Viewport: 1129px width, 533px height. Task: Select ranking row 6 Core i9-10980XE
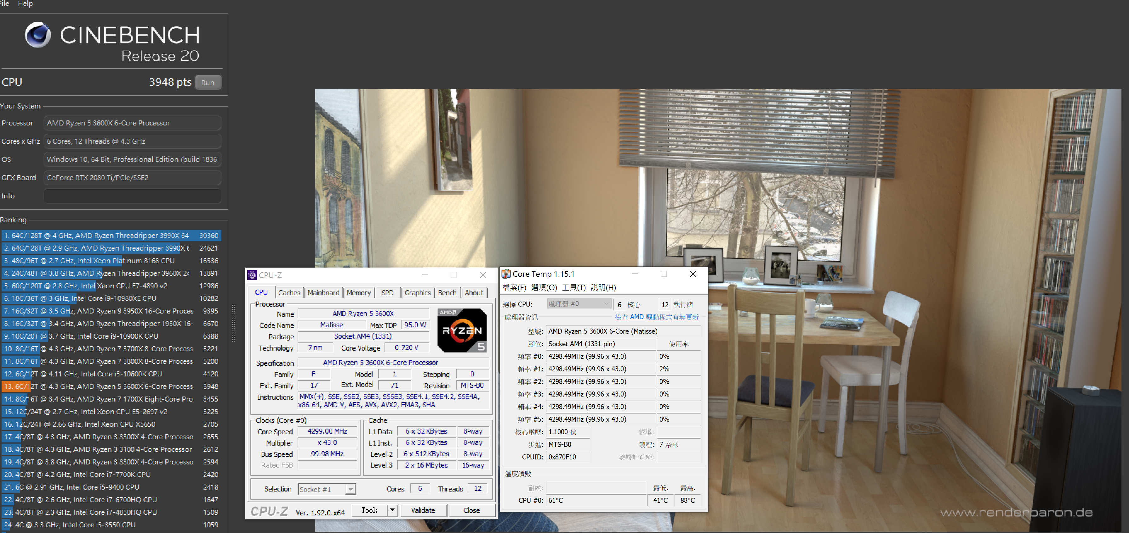click(x=111, y=298)
